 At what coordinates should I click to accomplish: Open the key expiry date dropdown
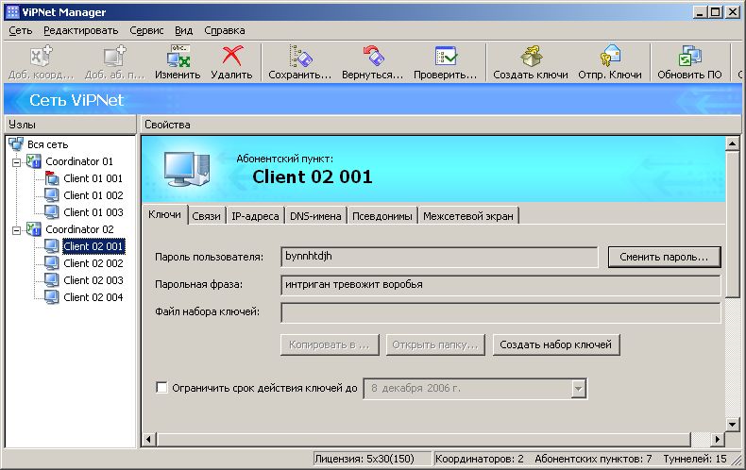[578, 389]
